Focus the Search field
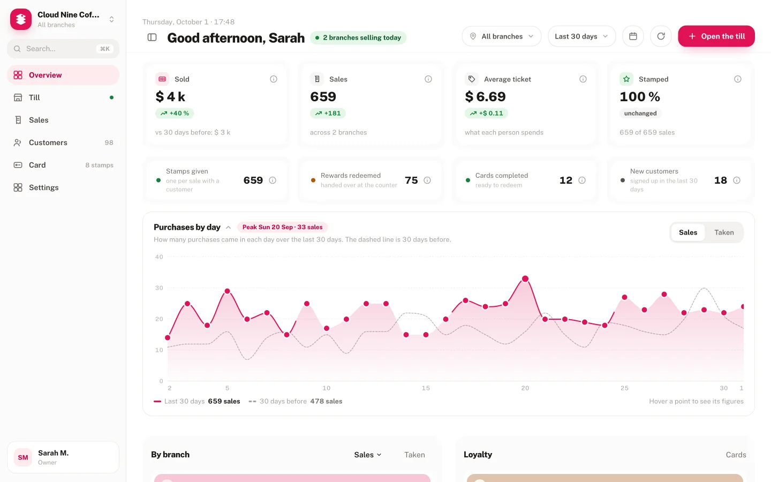 tap(63, 49)
